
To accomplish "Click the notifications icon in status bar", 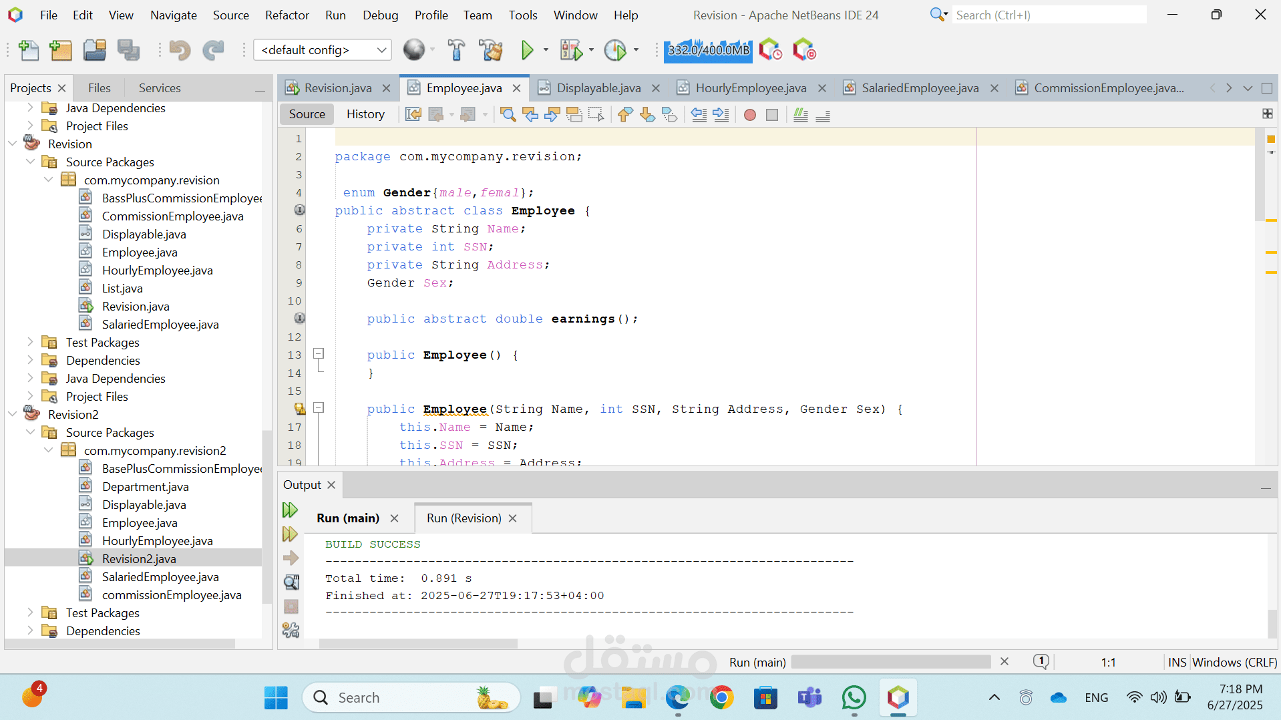I will pos(1041,661).
